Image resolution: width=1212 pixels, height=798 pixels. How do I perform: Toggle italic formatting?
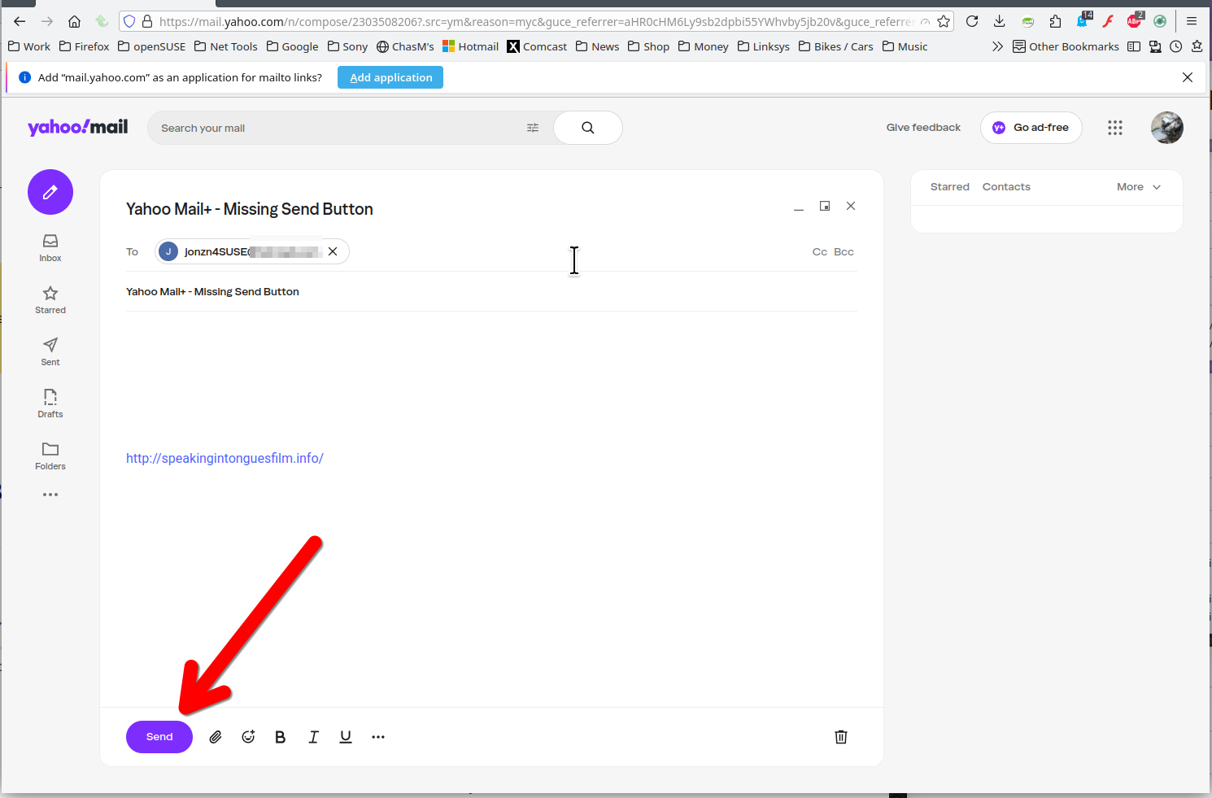313,737
